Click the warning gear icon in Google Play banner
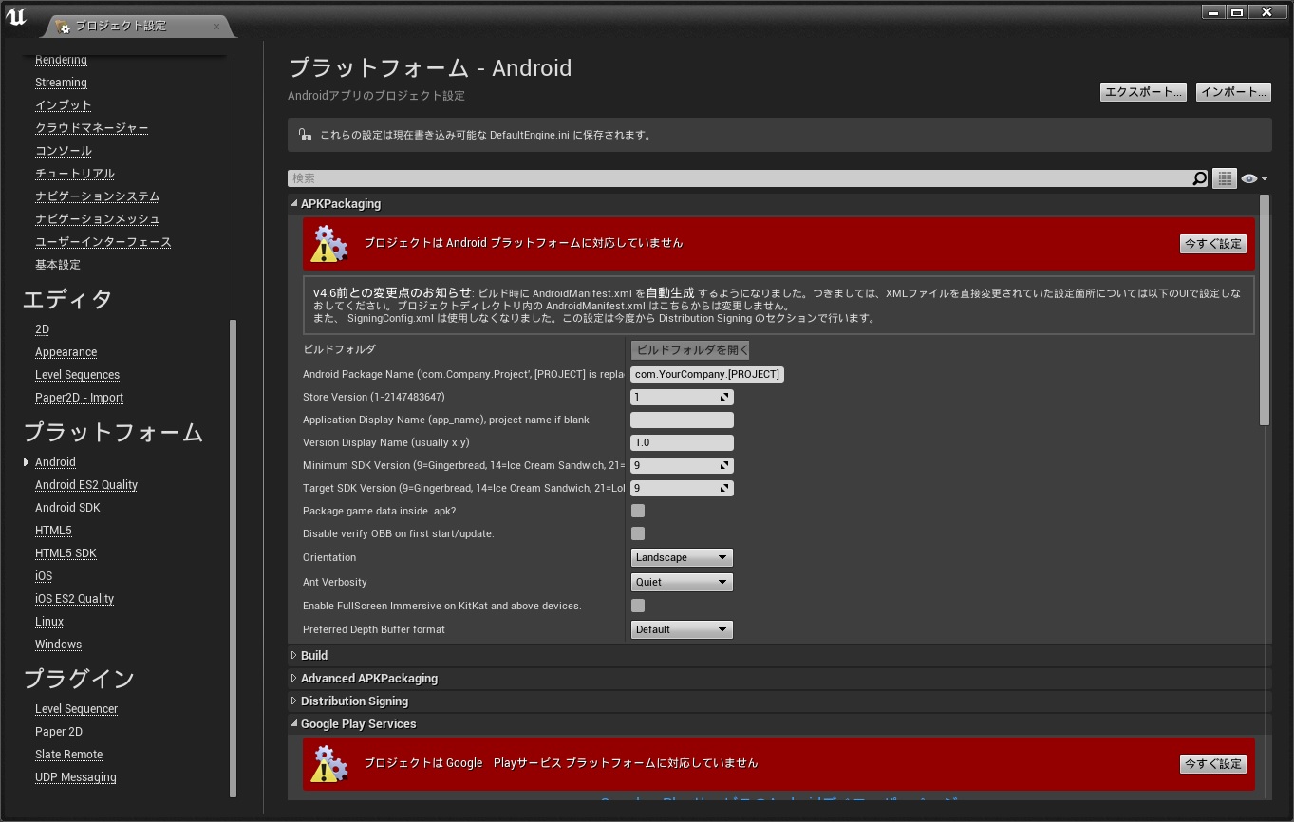 pos(330,763)
